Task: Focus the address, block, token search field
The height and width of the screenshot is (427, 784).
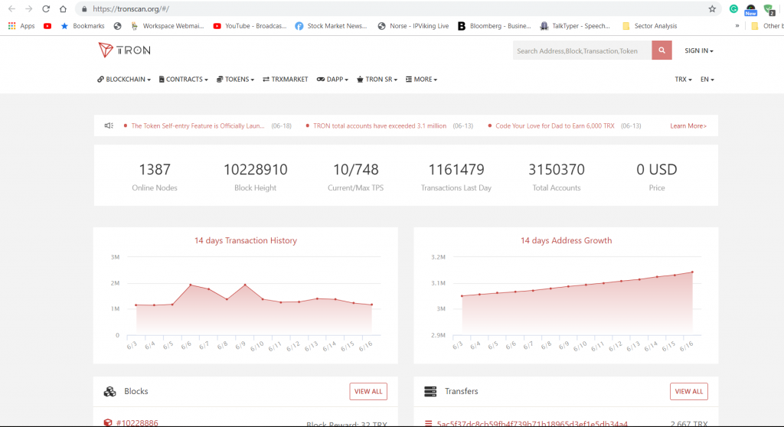Action: point(582,51)
